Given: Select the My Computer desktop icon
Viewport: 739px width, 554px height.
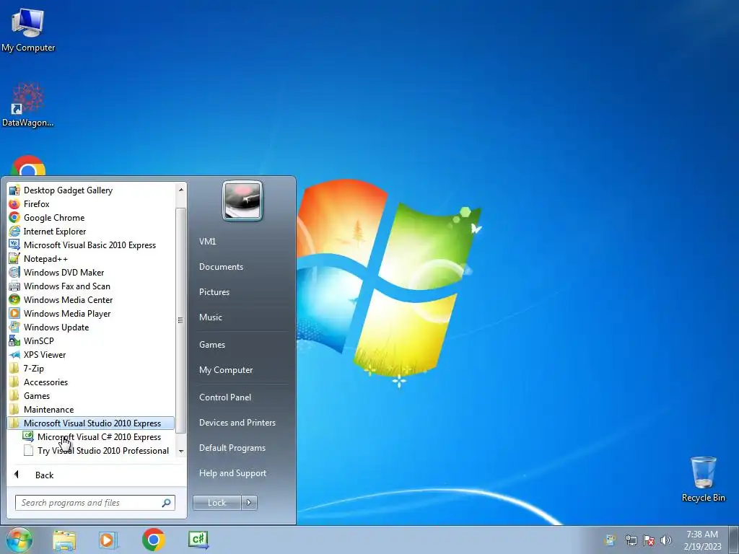Looking at the screenshot, I should click(28, 30).
